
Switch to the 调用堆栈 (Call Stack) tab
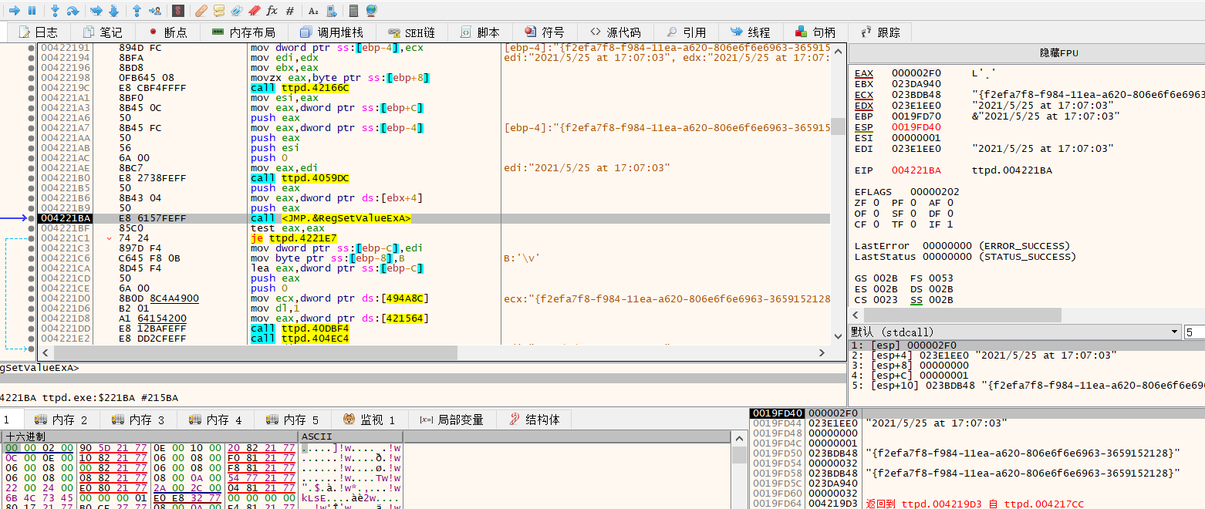[331, 32]
